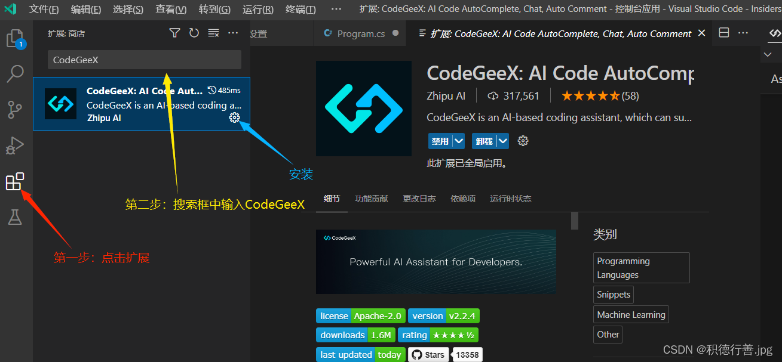Viewport: 782px width, 362px height.
Task: Click the download count cloud icon
Action: pyautogui.click(x=493, y=95)
